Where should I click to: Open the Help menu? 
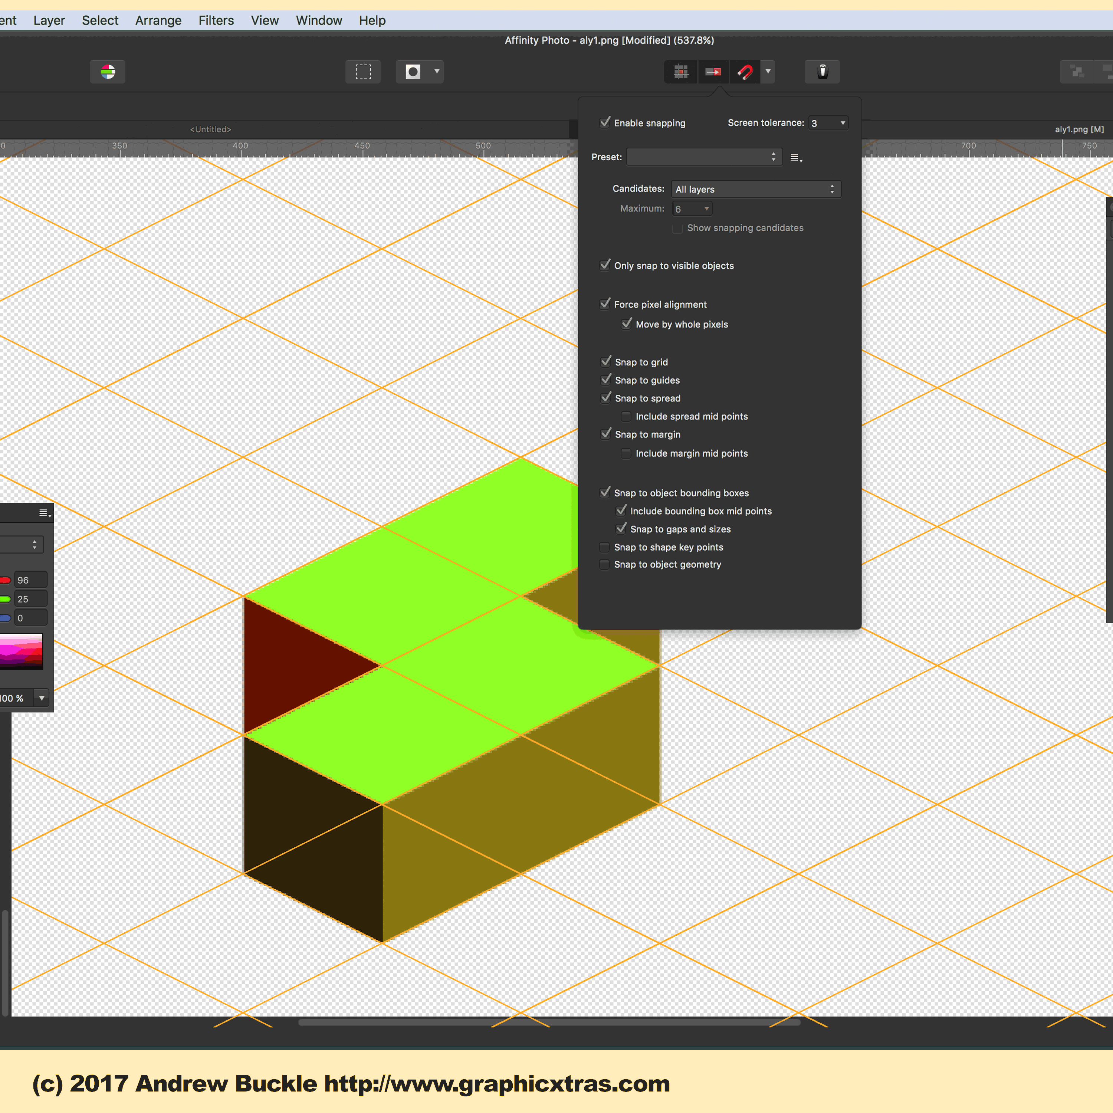[x=372, y=21]
